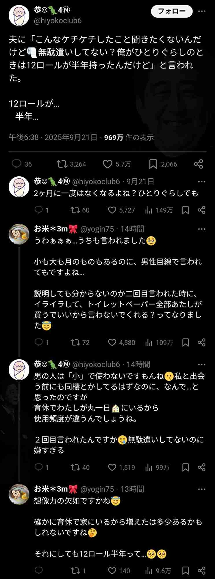
Task: Reply to the main post about 12 rolls
Action: (16, 164)
